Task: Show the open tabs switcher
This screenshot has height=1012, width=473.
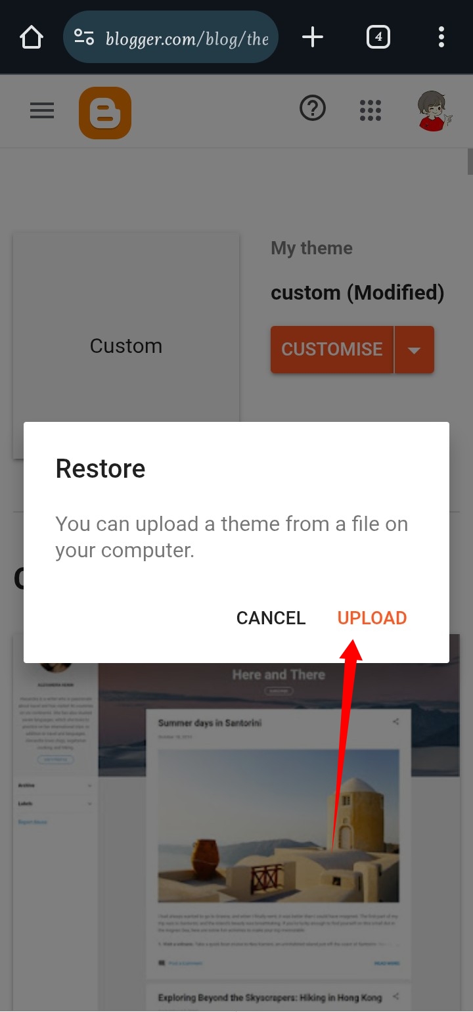Action: [378, 37]
